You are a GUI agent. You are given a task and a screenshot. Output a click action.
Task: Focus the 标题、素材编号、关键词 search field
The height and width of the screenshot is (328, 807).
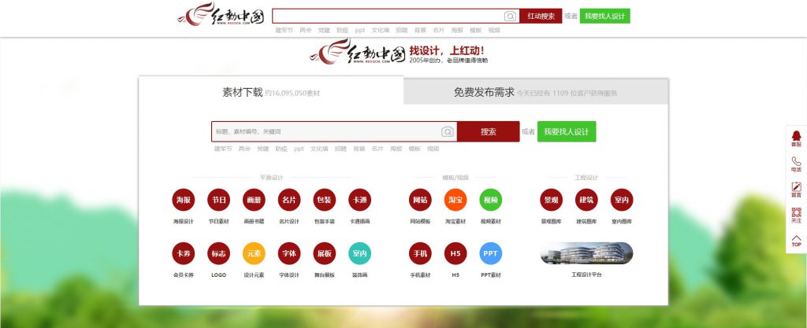[326, 132]
